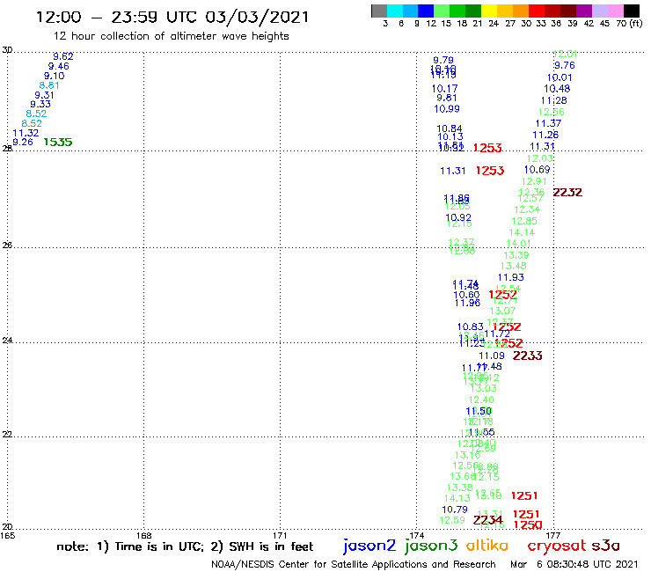
Task: Click the maroon '2233' time label
Action: (x=528, y=356)
